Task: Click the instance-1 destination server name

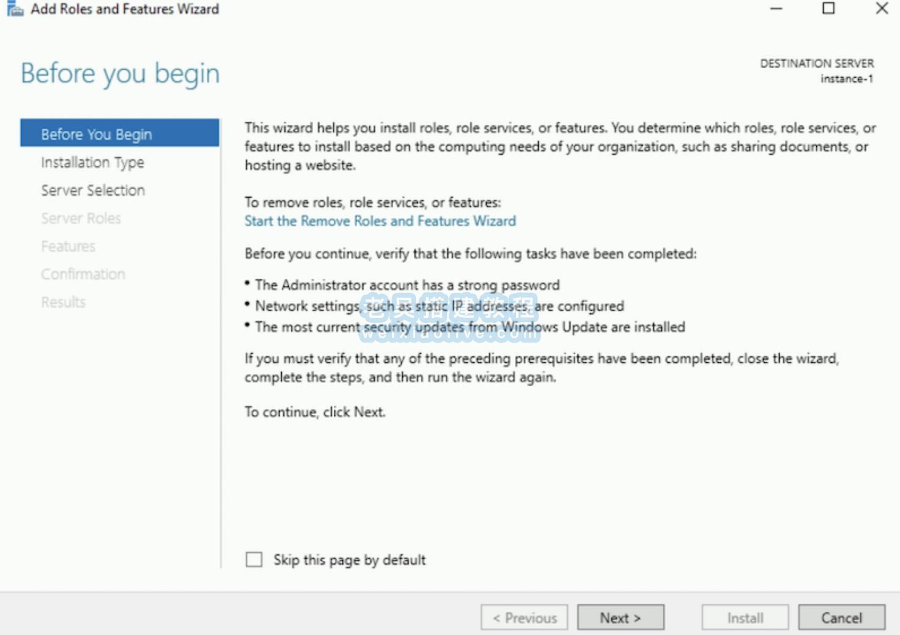Action: click(x=846, y=79)
